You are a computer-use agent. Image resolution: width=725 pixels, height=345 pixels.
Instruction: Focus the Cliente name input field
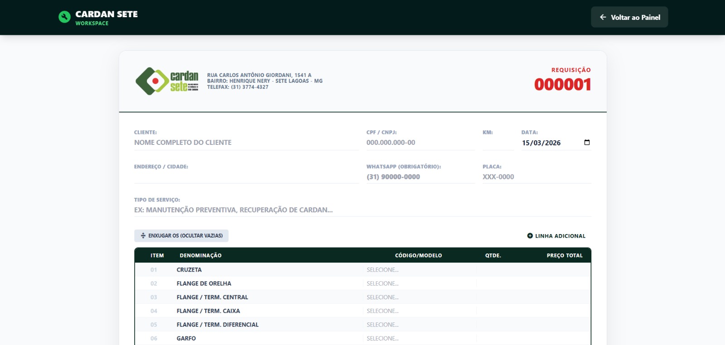246,143
